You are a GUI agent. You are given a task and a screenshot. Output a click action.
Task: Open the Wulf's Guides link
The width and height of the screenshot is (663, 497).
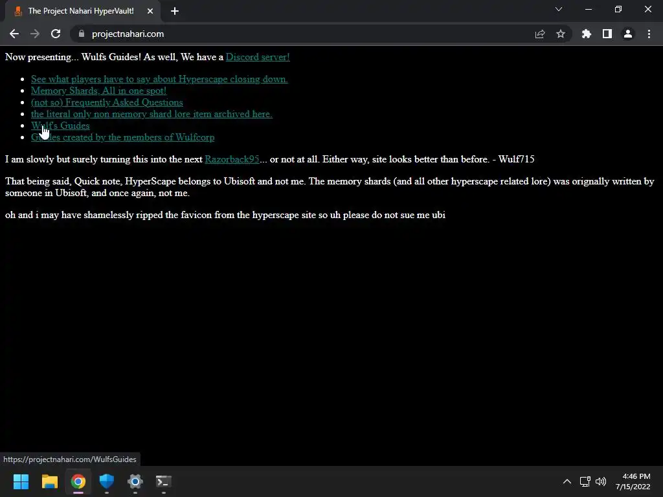[60, 126]
